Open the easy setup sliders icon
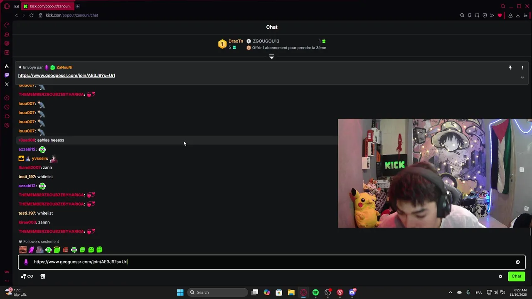532x299 pixels. coord(526,15)
